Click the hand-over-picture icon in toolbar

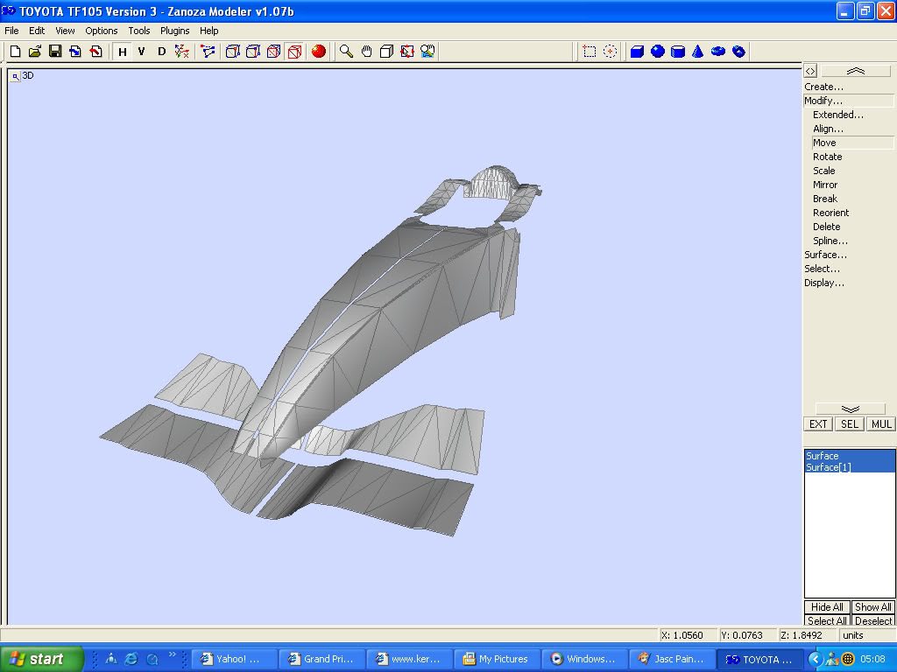pyautogui.click(x=427, y=52)
